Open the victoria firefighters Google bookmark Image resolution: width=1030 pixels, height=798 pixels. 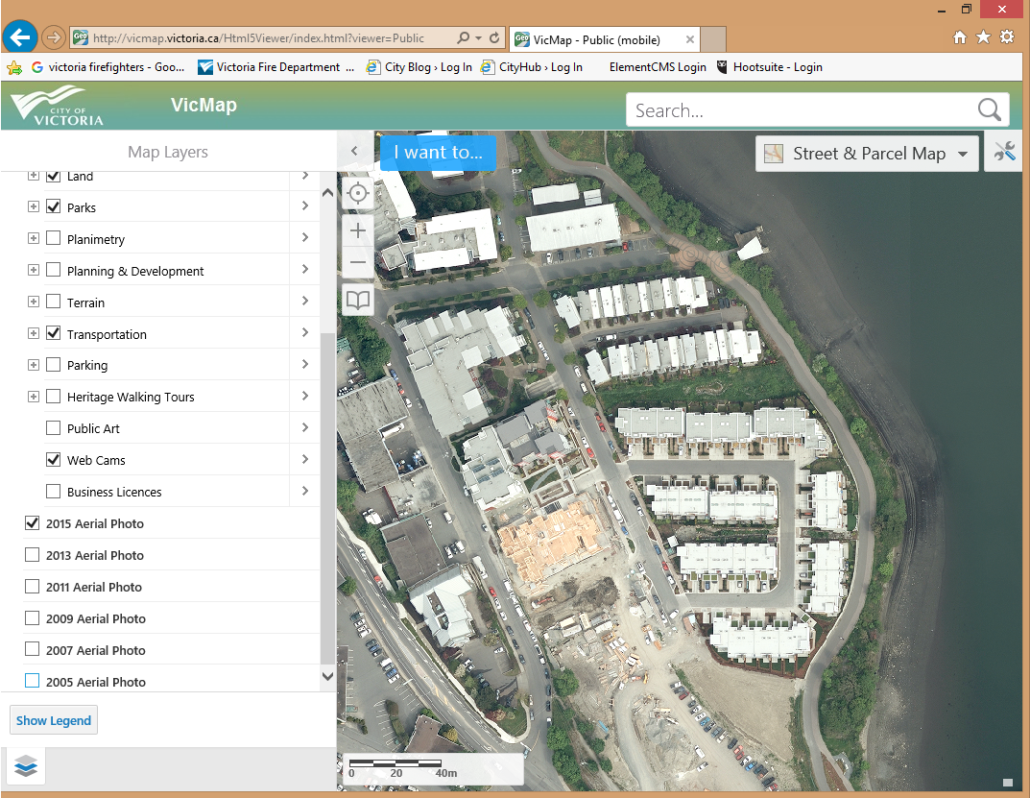(x=108, y=67)
